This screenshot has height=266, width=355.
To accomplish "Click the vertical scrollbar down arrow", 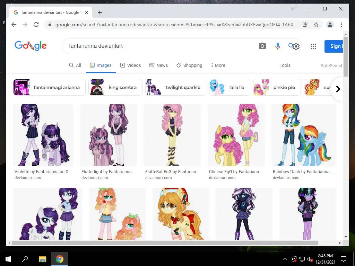I will (346, 237).
